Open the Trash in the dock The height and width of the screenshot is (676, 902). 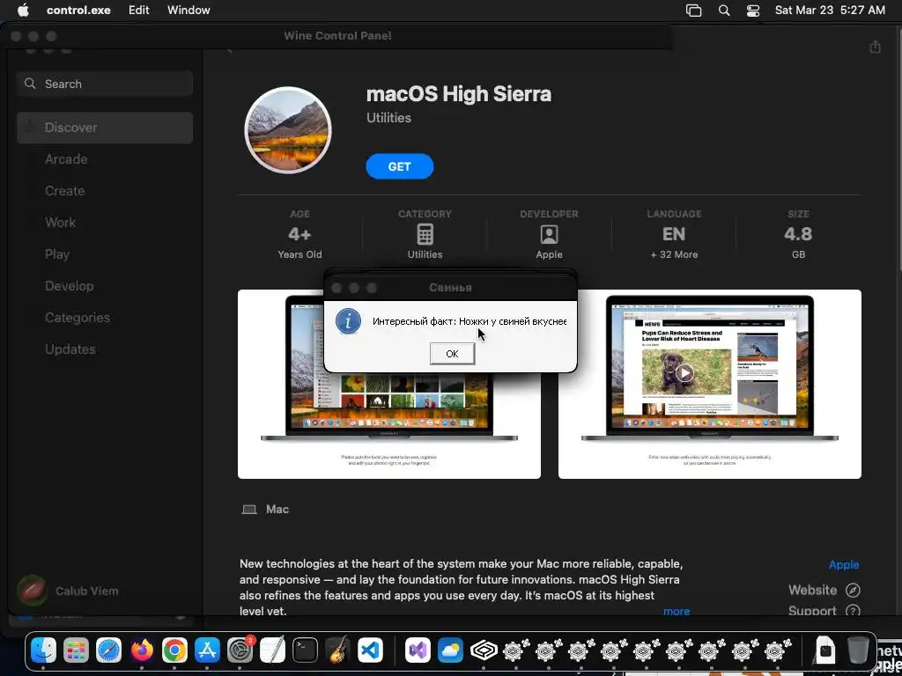858,650
